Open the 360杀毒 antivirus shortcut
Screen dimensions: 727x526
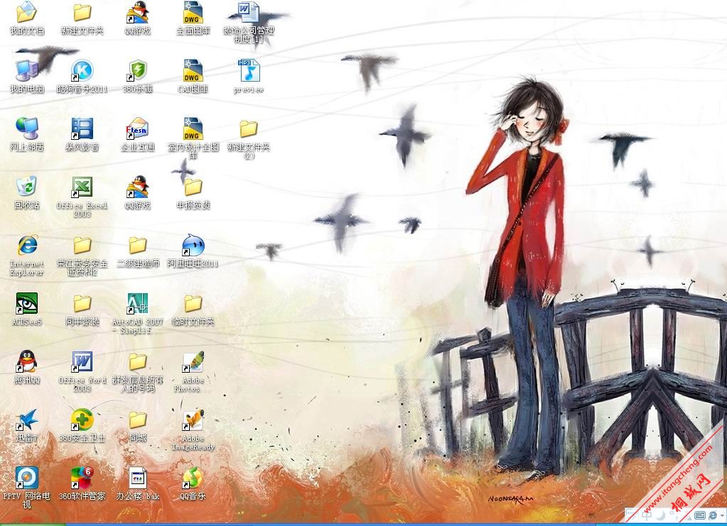(137, 71)
